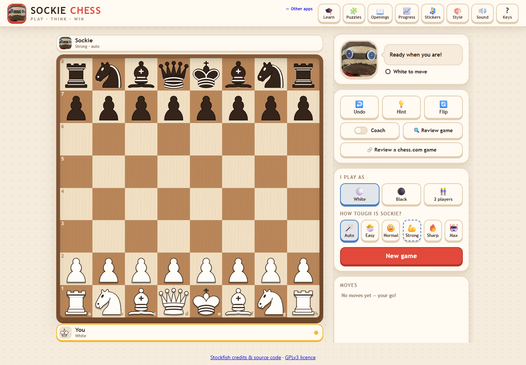Select the white rook on a1
The image size is (526, 365).
(76, 302)
